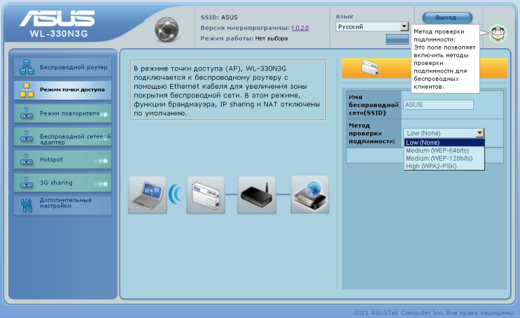This screenshot has width=520, height=318.
Task: Click the language dropdown arrow
Action: 404,27
